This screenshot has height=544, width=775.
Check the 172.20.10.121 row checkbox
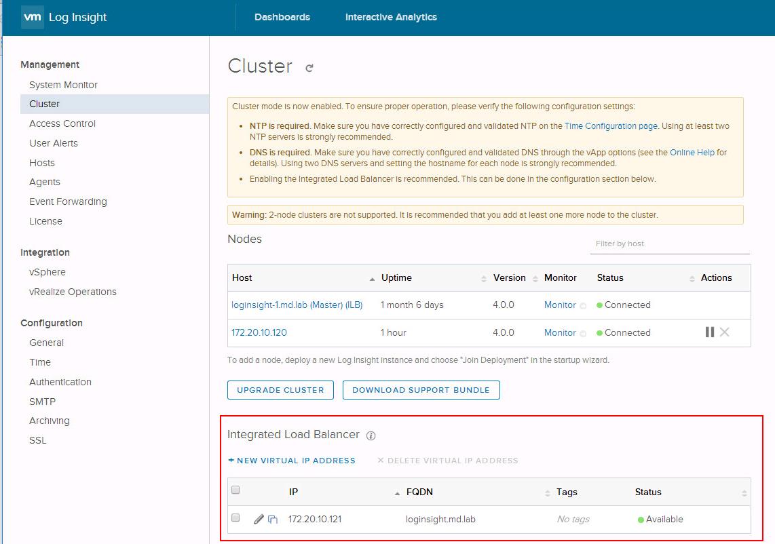tap(235, 518)
